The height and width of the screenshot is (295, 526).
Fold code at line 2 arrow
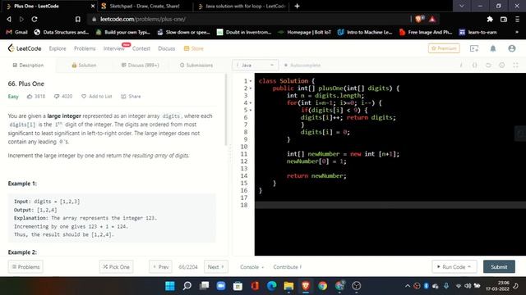(251, 88)
